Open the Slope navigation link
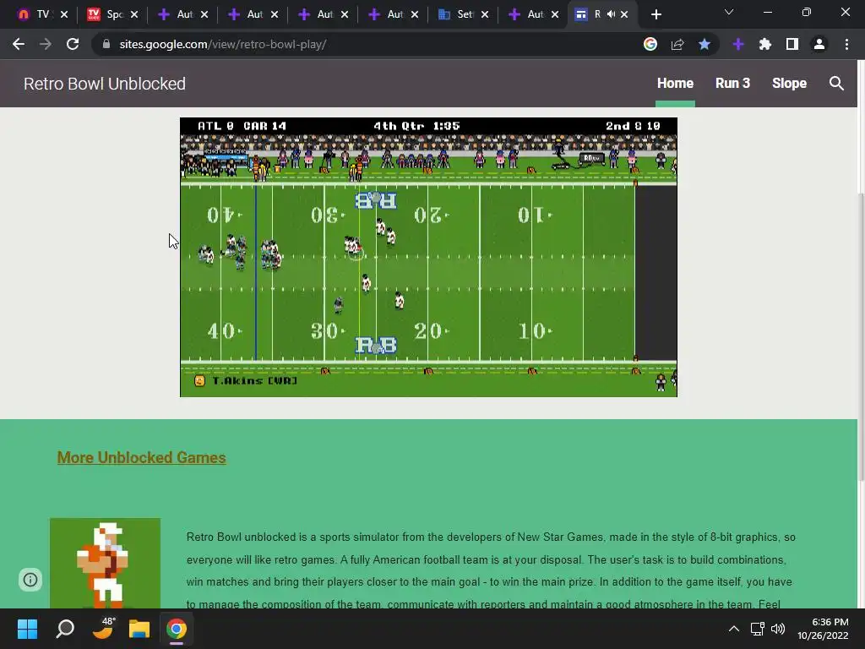 (x=790, y=83)
